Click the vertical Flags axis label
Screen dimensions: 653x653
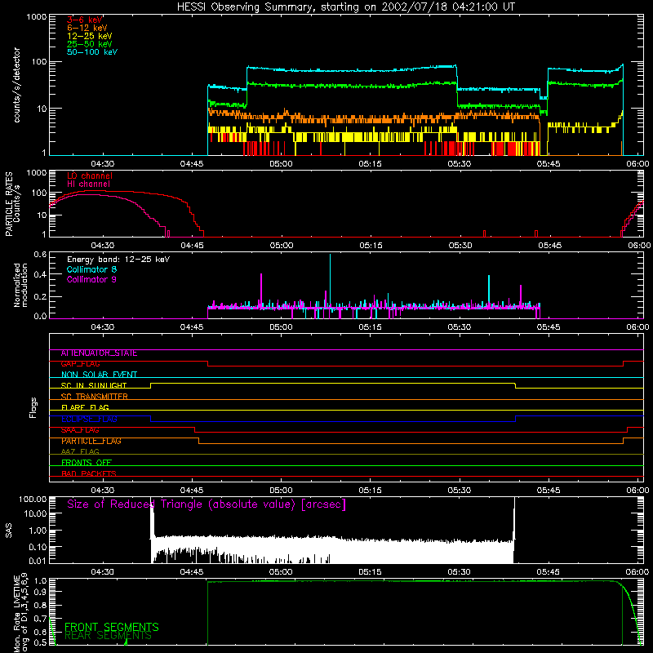pyautogui.click(x=33, y=407)
